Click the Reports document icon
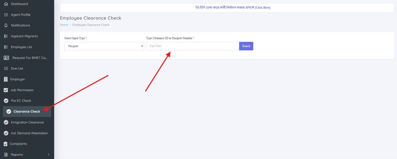This screenshot has height=159, width=397. pyautogui.click(x=6, y=154)
